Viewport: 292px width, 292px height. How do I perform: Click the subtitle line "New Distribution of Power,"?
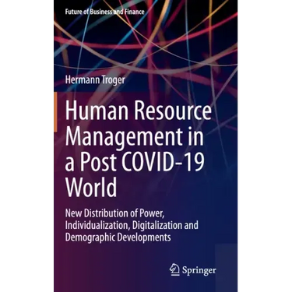[115, 213]
